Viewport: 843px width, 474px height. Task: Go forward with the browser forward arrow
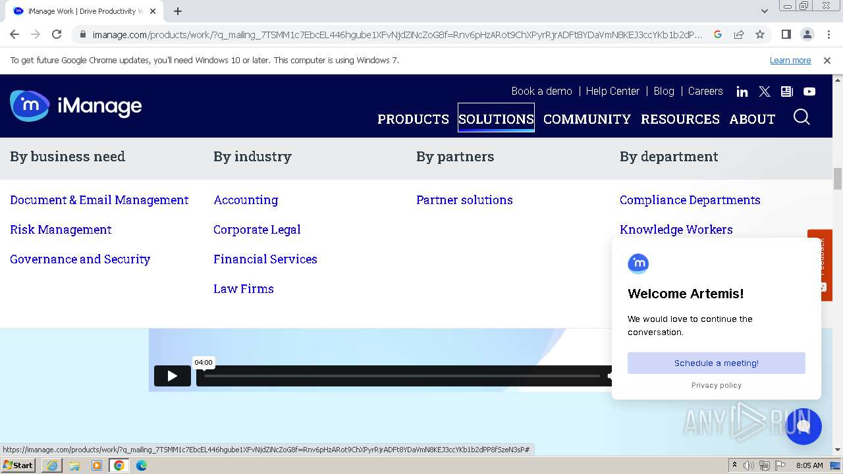36,34
